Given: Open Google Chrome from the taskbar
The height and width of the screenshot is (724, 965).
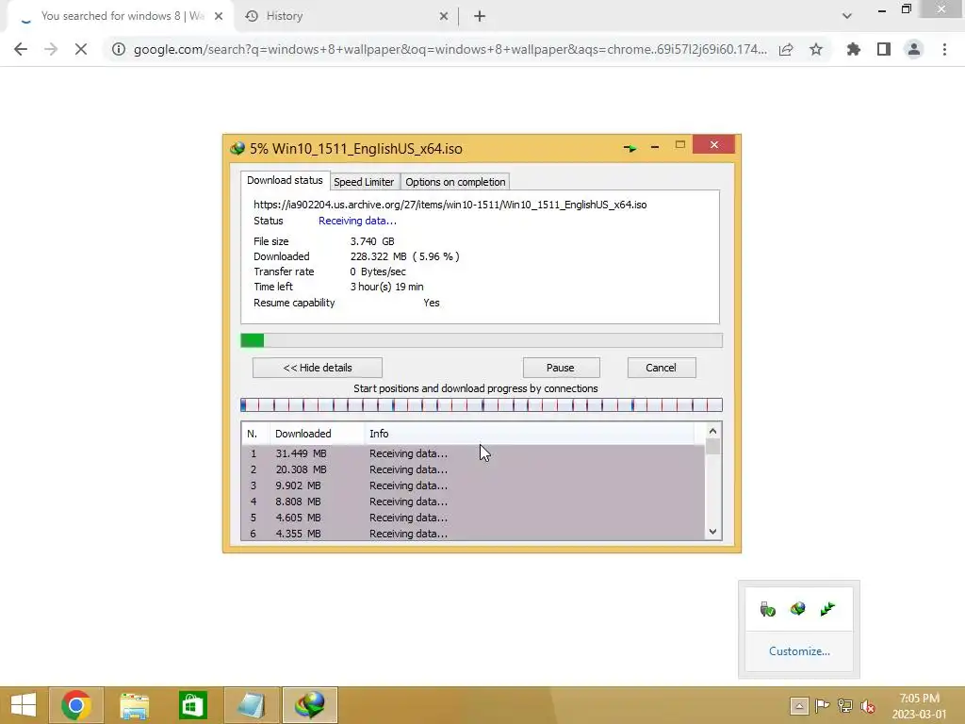Looking at the screenshot, I should point(75,705).
